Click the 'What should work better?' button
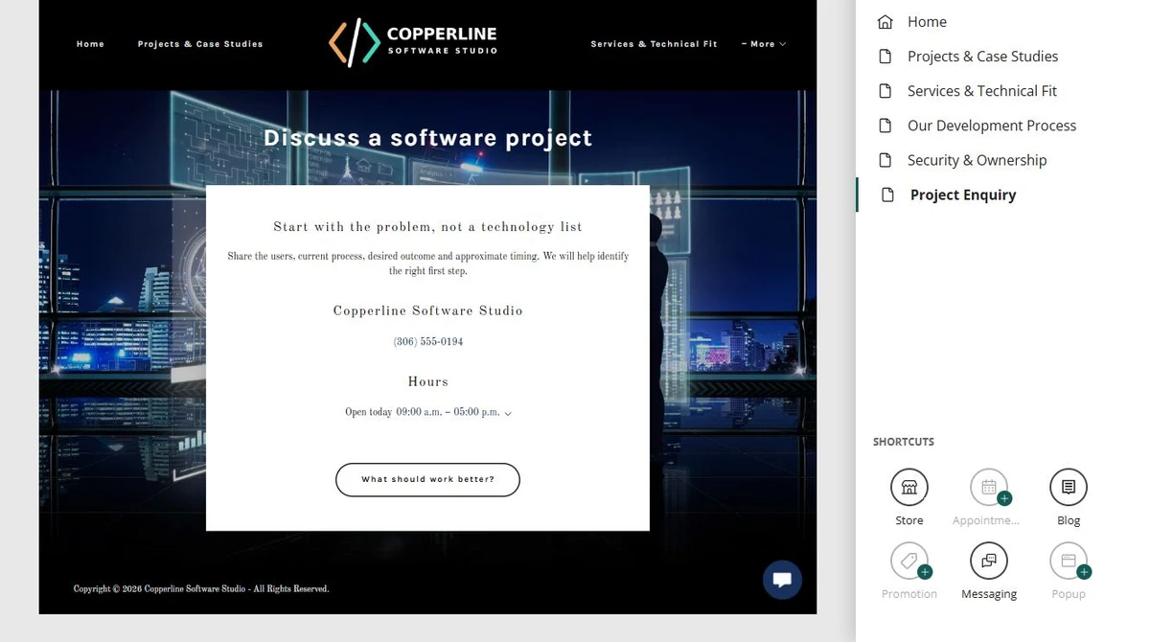This screenshot has height=642, width=1150. (x=427, y=480)
